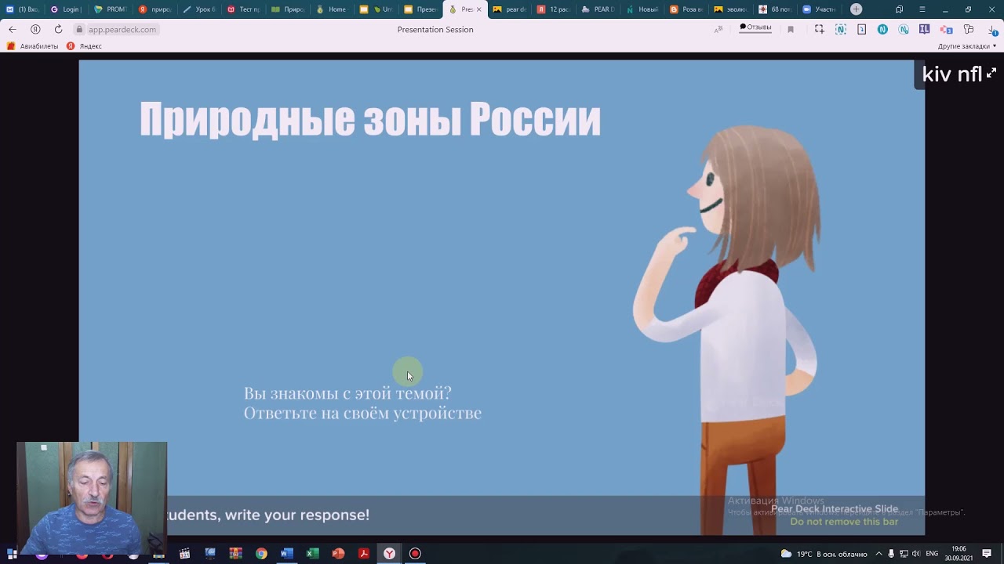Open the volume control in system tray
The height and width of the screenshot is (564, 1004).
pyautogui.click(x=915, y=554)
